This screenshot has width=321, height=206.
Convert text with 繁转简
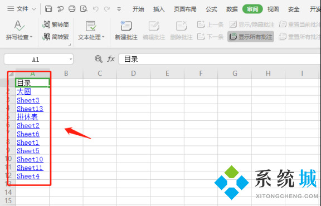click(x=56, y=24)
